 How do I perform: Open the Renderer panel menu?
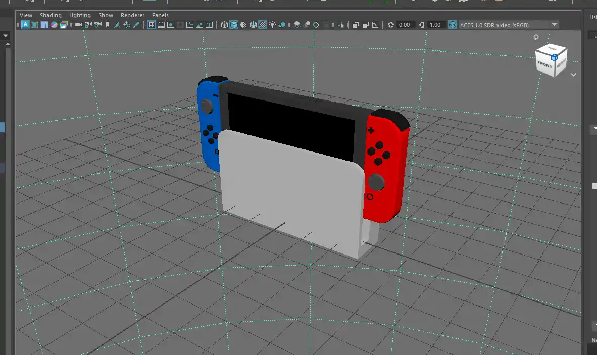pos(132,15)
